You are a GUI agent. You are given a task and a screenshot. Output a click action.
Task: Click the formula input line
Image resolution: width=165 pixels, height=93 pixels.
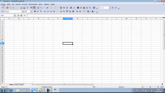96,16
